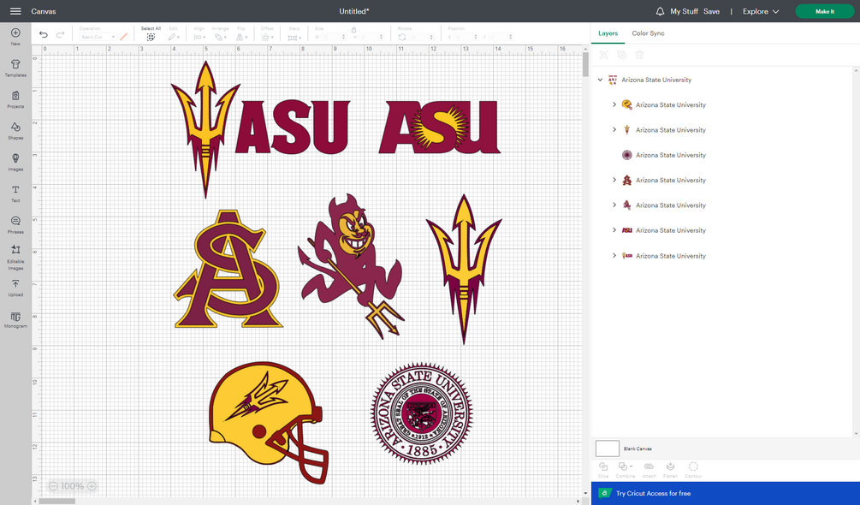This screenshot has width=860, height=505.
Task: Open the Projects panel
Action: (x=15, y=99)
